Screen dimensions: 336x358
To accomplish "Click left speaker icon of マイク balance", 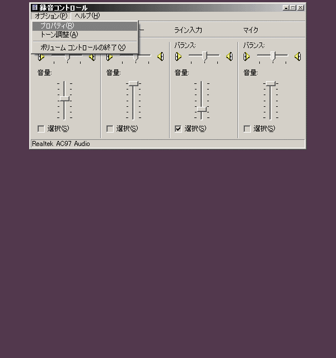I will [246, 56].
